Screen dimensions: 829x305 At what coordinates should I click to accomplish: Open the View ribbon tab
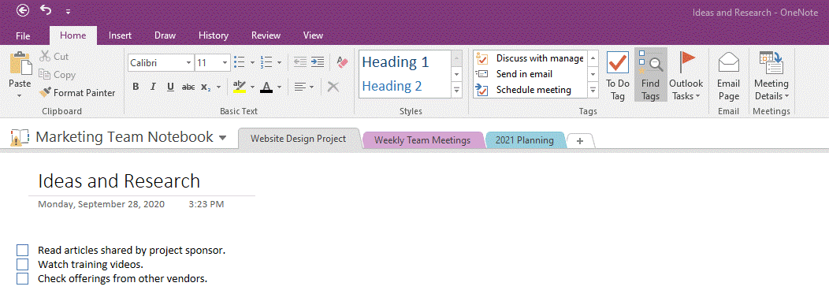(x=313, y=35)
